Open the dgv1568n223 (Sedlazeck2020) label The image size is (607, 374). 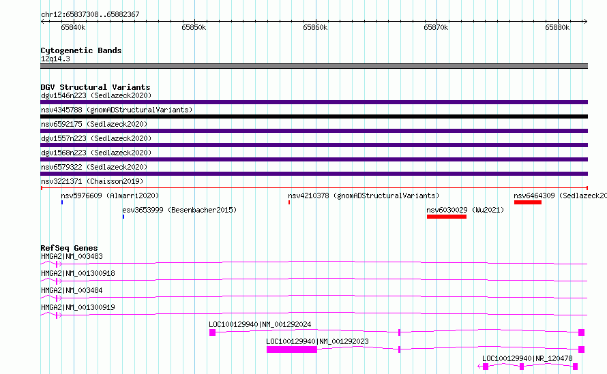pos(96,153)
